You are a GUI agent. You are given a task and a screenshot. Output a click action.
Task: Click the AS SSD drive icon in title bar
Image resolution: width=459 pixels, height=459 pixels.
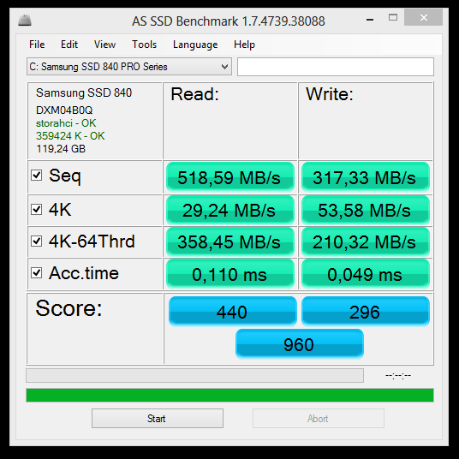(25, 21)
